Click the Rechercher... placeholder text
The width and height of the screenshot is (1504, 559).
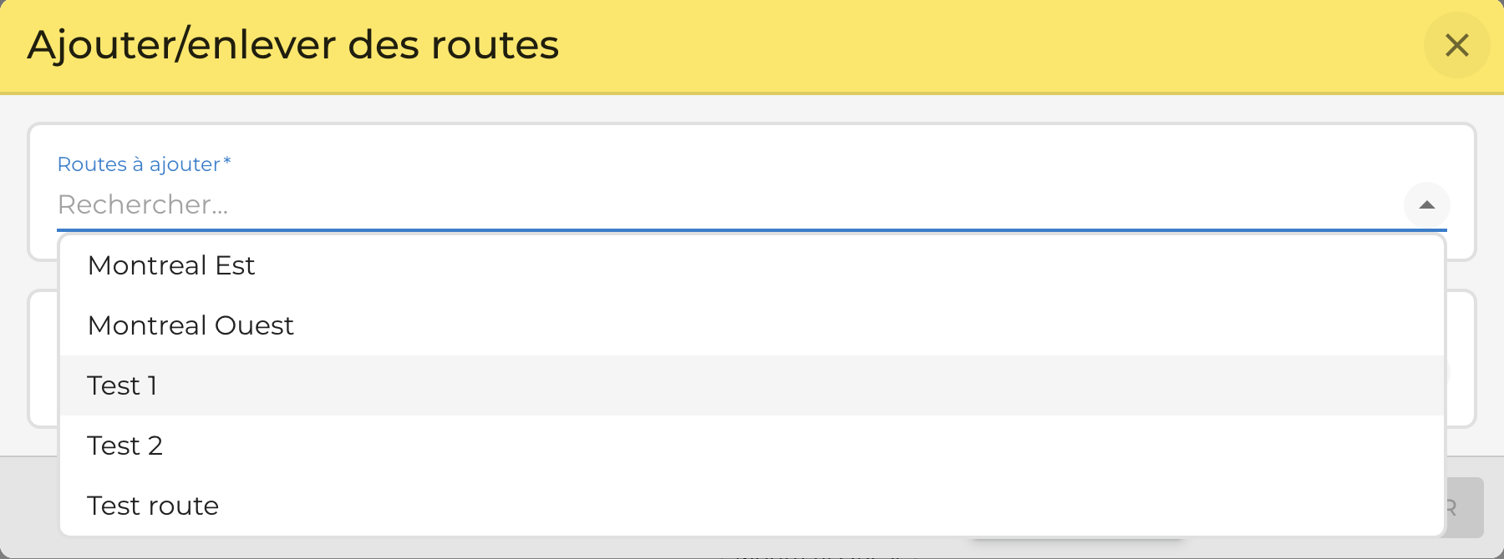pos(143,204)
